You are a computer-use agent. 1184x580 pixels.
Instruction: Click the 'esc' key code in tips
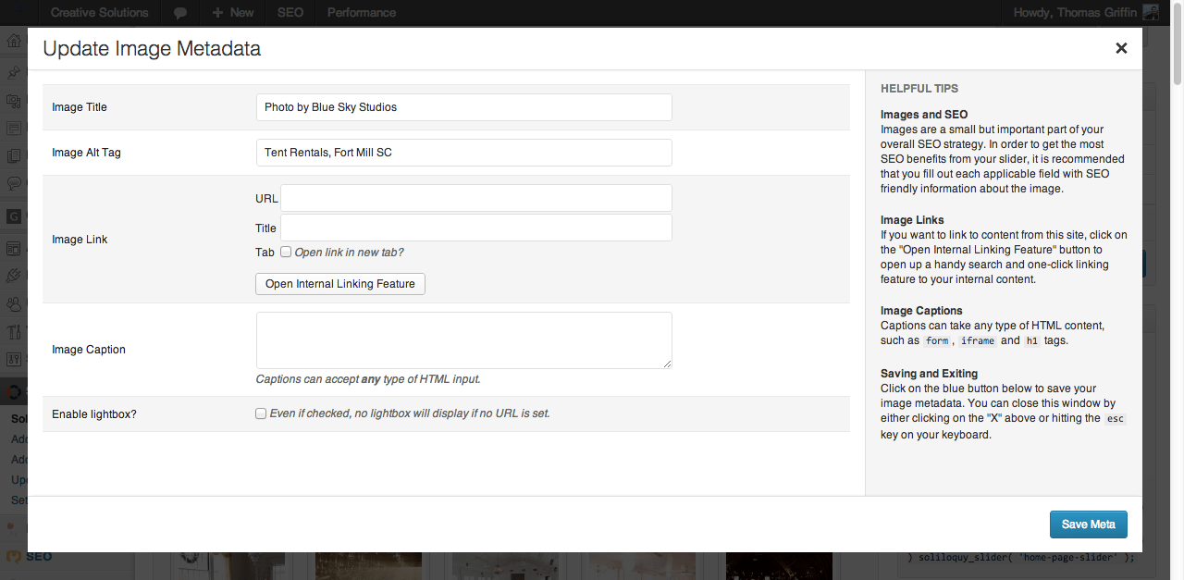click(1116, 419)
